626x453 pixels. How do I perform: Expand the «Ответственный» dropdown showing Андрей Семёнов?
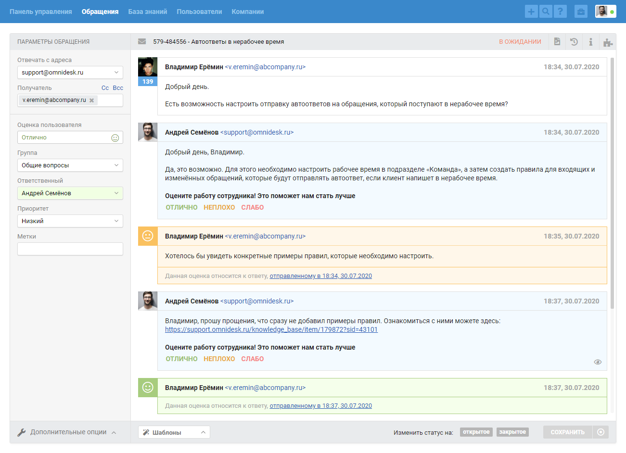70,193
